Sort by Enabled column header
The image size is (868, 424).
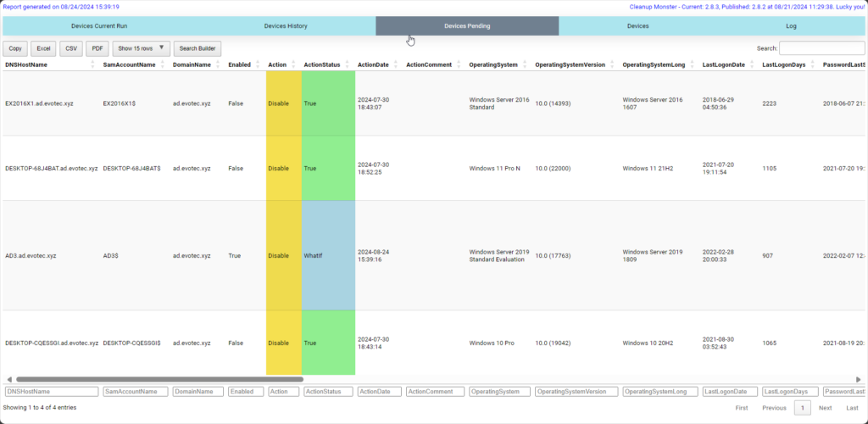(239, 64)
